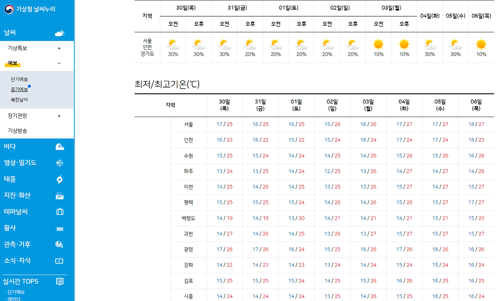Collapse the 예보 minus sign
Screen dimensions: 498x301
point(59,63)
